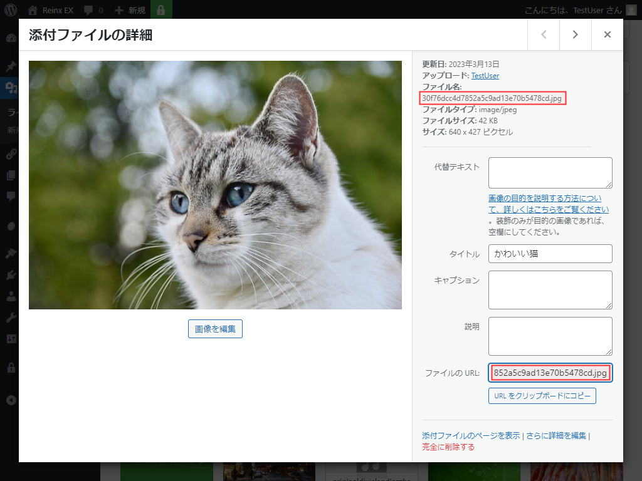The image size is (642, 481).
Task: Focus the キャプション text area
Action: (x=550, y=290)
